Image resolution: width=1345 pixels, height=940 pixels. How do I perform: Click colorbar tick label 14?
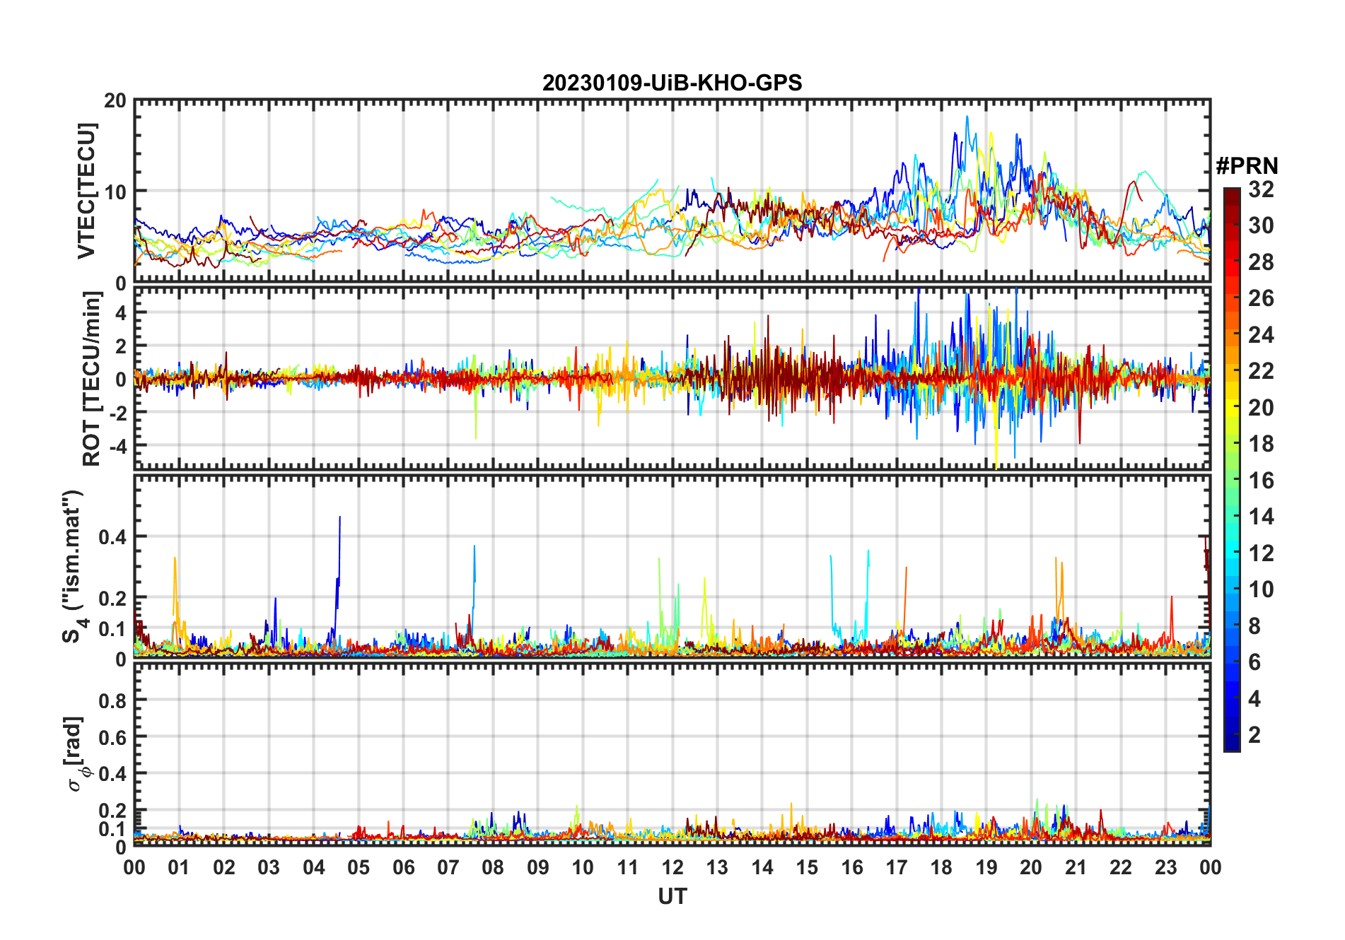(1261, 516)
